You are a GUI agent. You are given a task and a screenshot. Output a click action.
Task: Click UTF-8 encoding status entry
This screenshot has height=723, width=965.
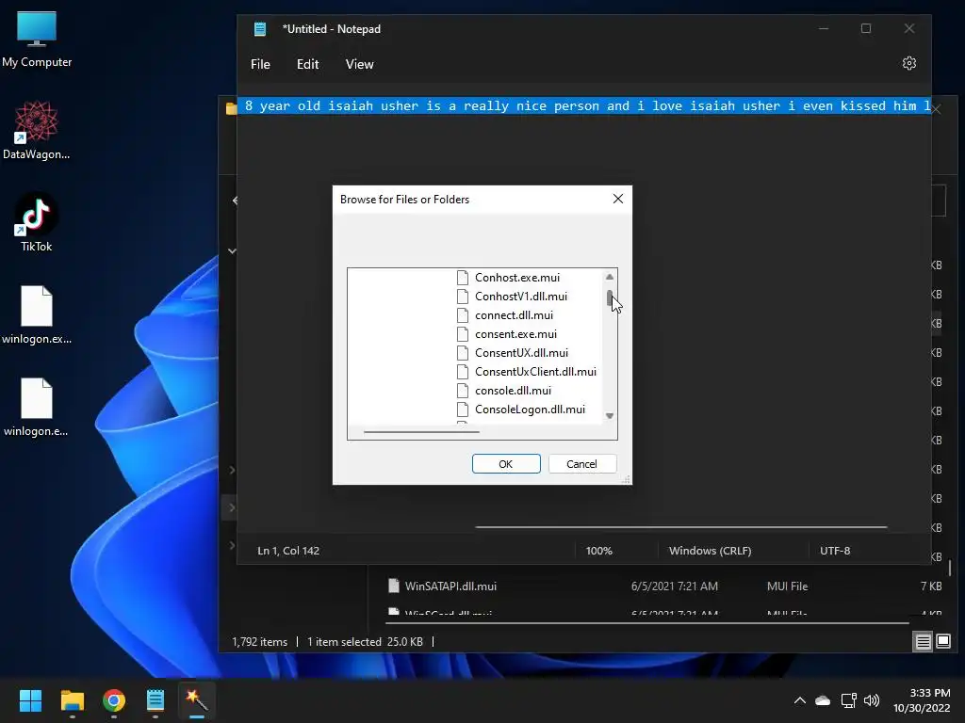(835, 550)
